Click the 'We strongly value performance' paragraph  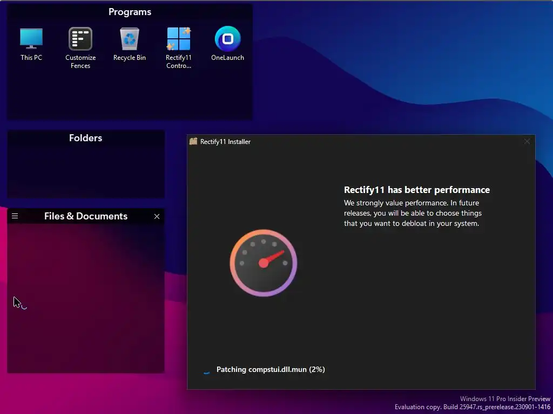413,213
